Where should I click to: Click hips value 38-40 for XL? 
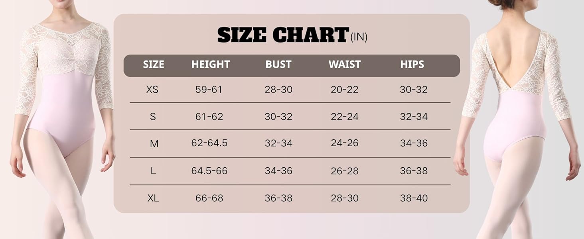point(414,198)
